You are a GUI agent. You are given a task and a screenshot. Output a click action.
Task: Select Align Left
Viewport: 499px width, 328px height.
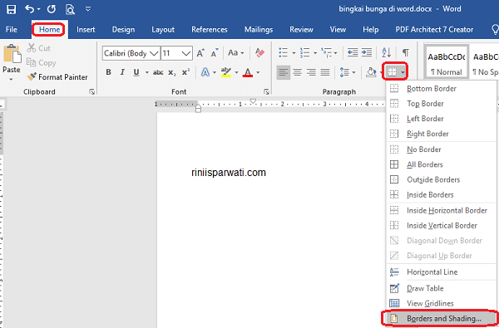[x=283, y=72]
